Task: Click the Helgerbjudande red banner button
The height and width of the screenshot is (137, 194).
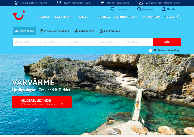Action: pos(42,102)
